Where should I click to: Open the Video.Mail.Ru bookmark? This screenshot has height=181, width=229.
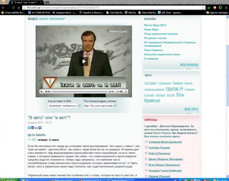click(x=148, y=13)
